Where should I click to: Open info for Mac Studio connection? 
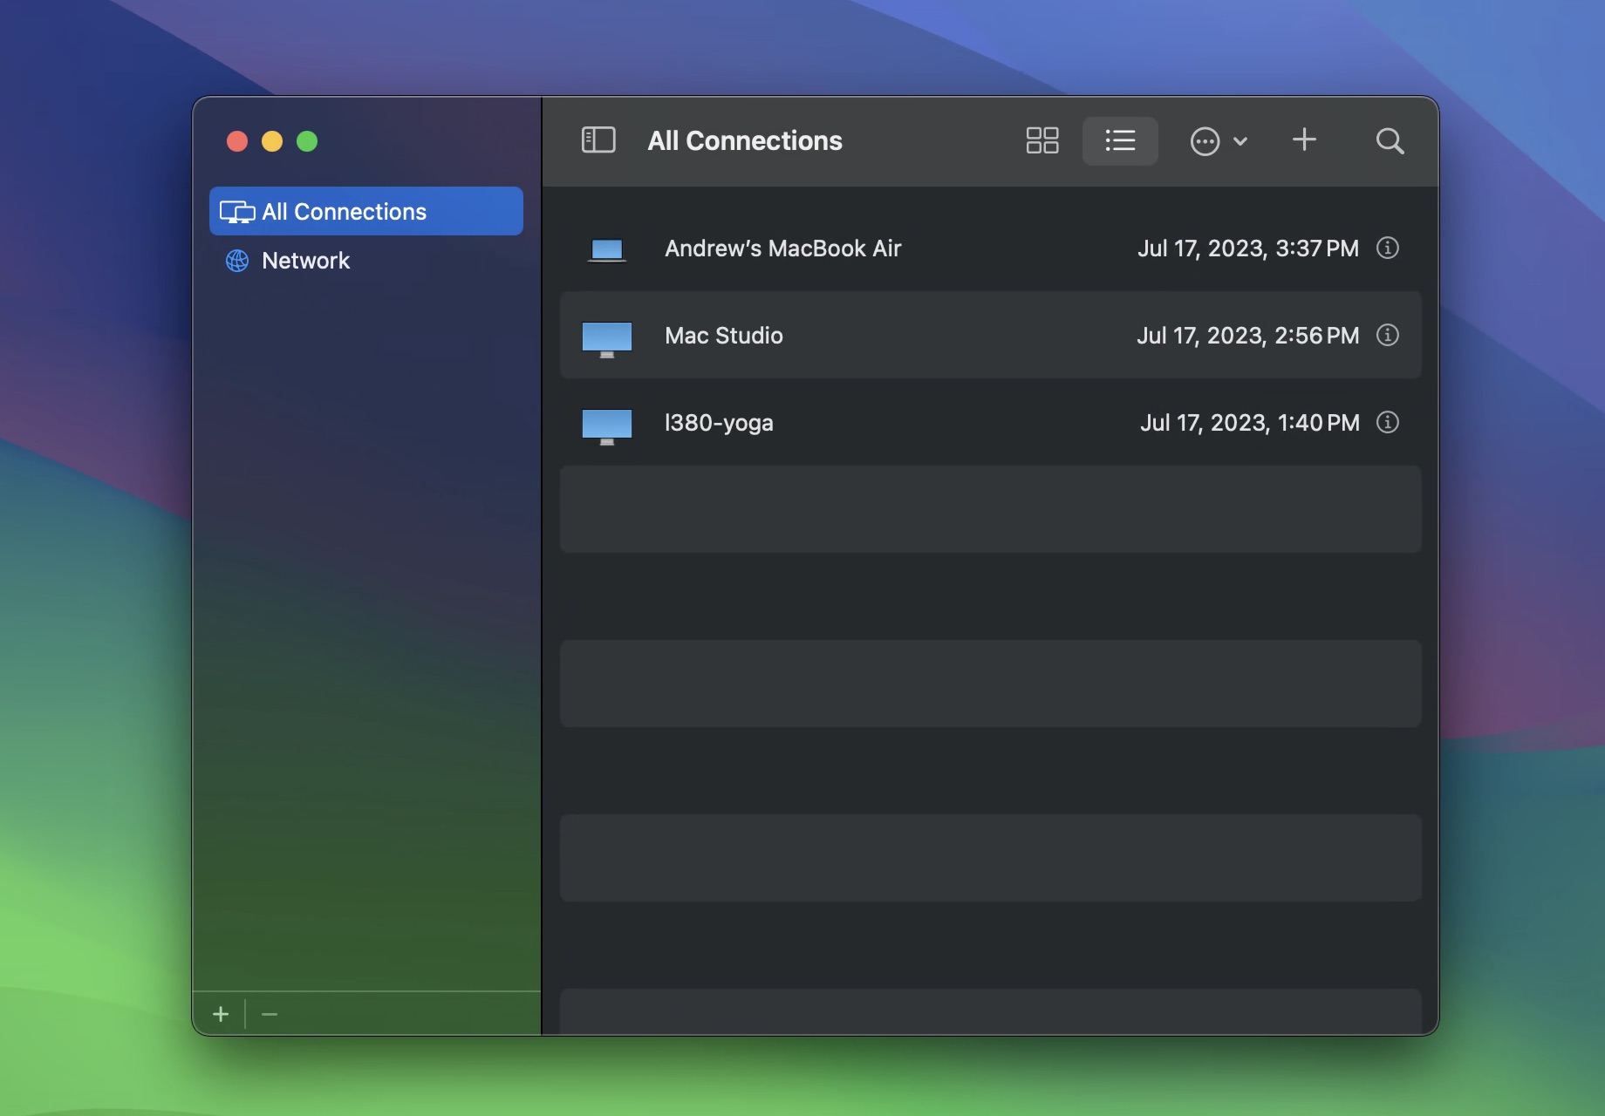click(1388, 335)
